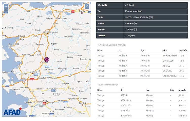This screenshot has width=190, height=121.
Task: Select the GOKCEAHMET village row
Action: point(142,75)
